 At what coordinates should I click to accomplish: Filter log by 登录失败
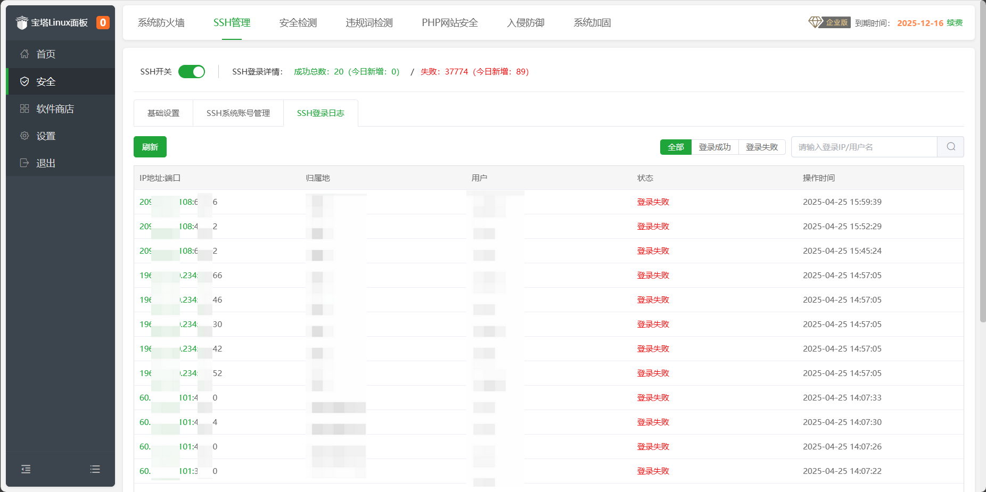click(x=762, y=147)
